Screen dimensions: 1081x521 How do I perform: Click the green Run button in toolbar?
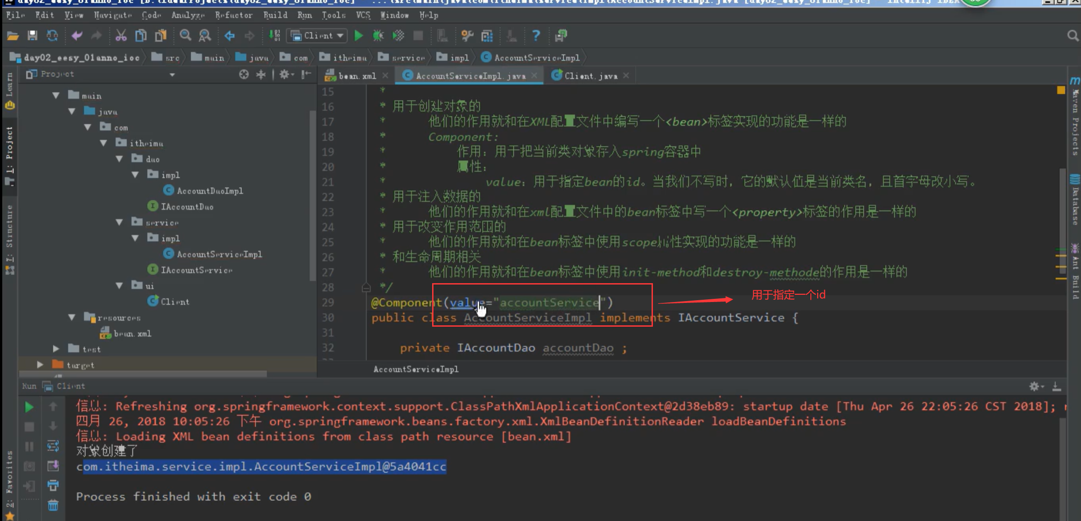click(x=358, y=35)
